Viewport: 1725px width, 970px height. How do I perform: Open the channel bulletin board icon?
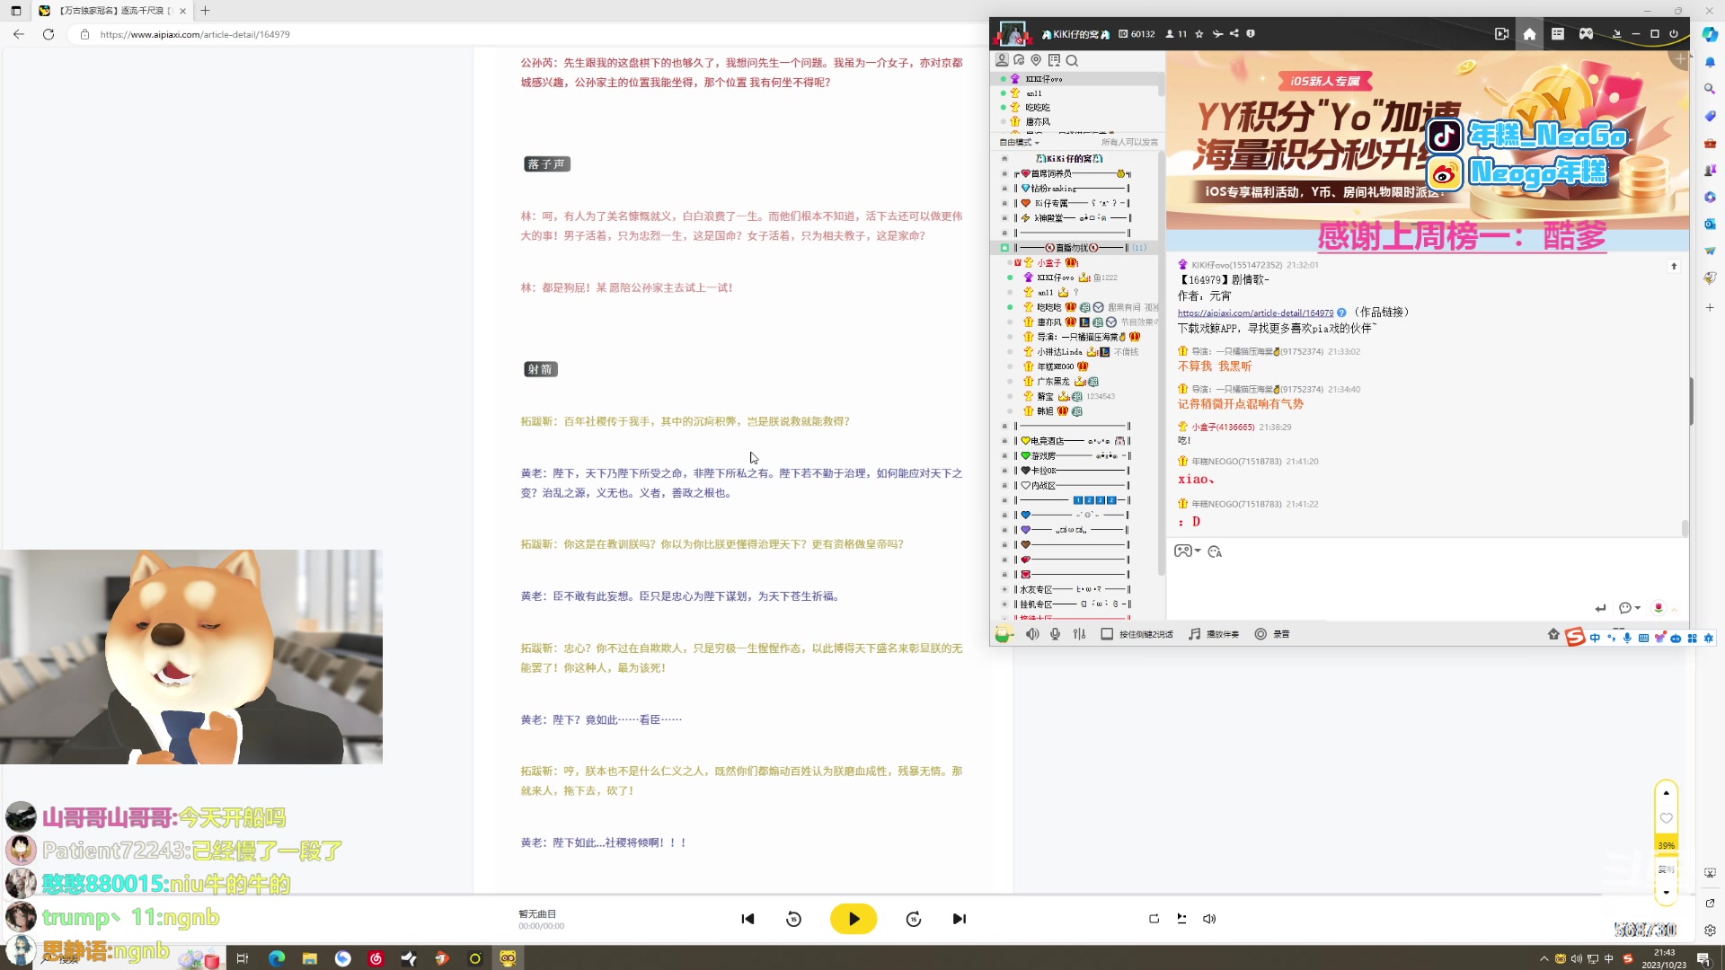[x=1054, y=60]
